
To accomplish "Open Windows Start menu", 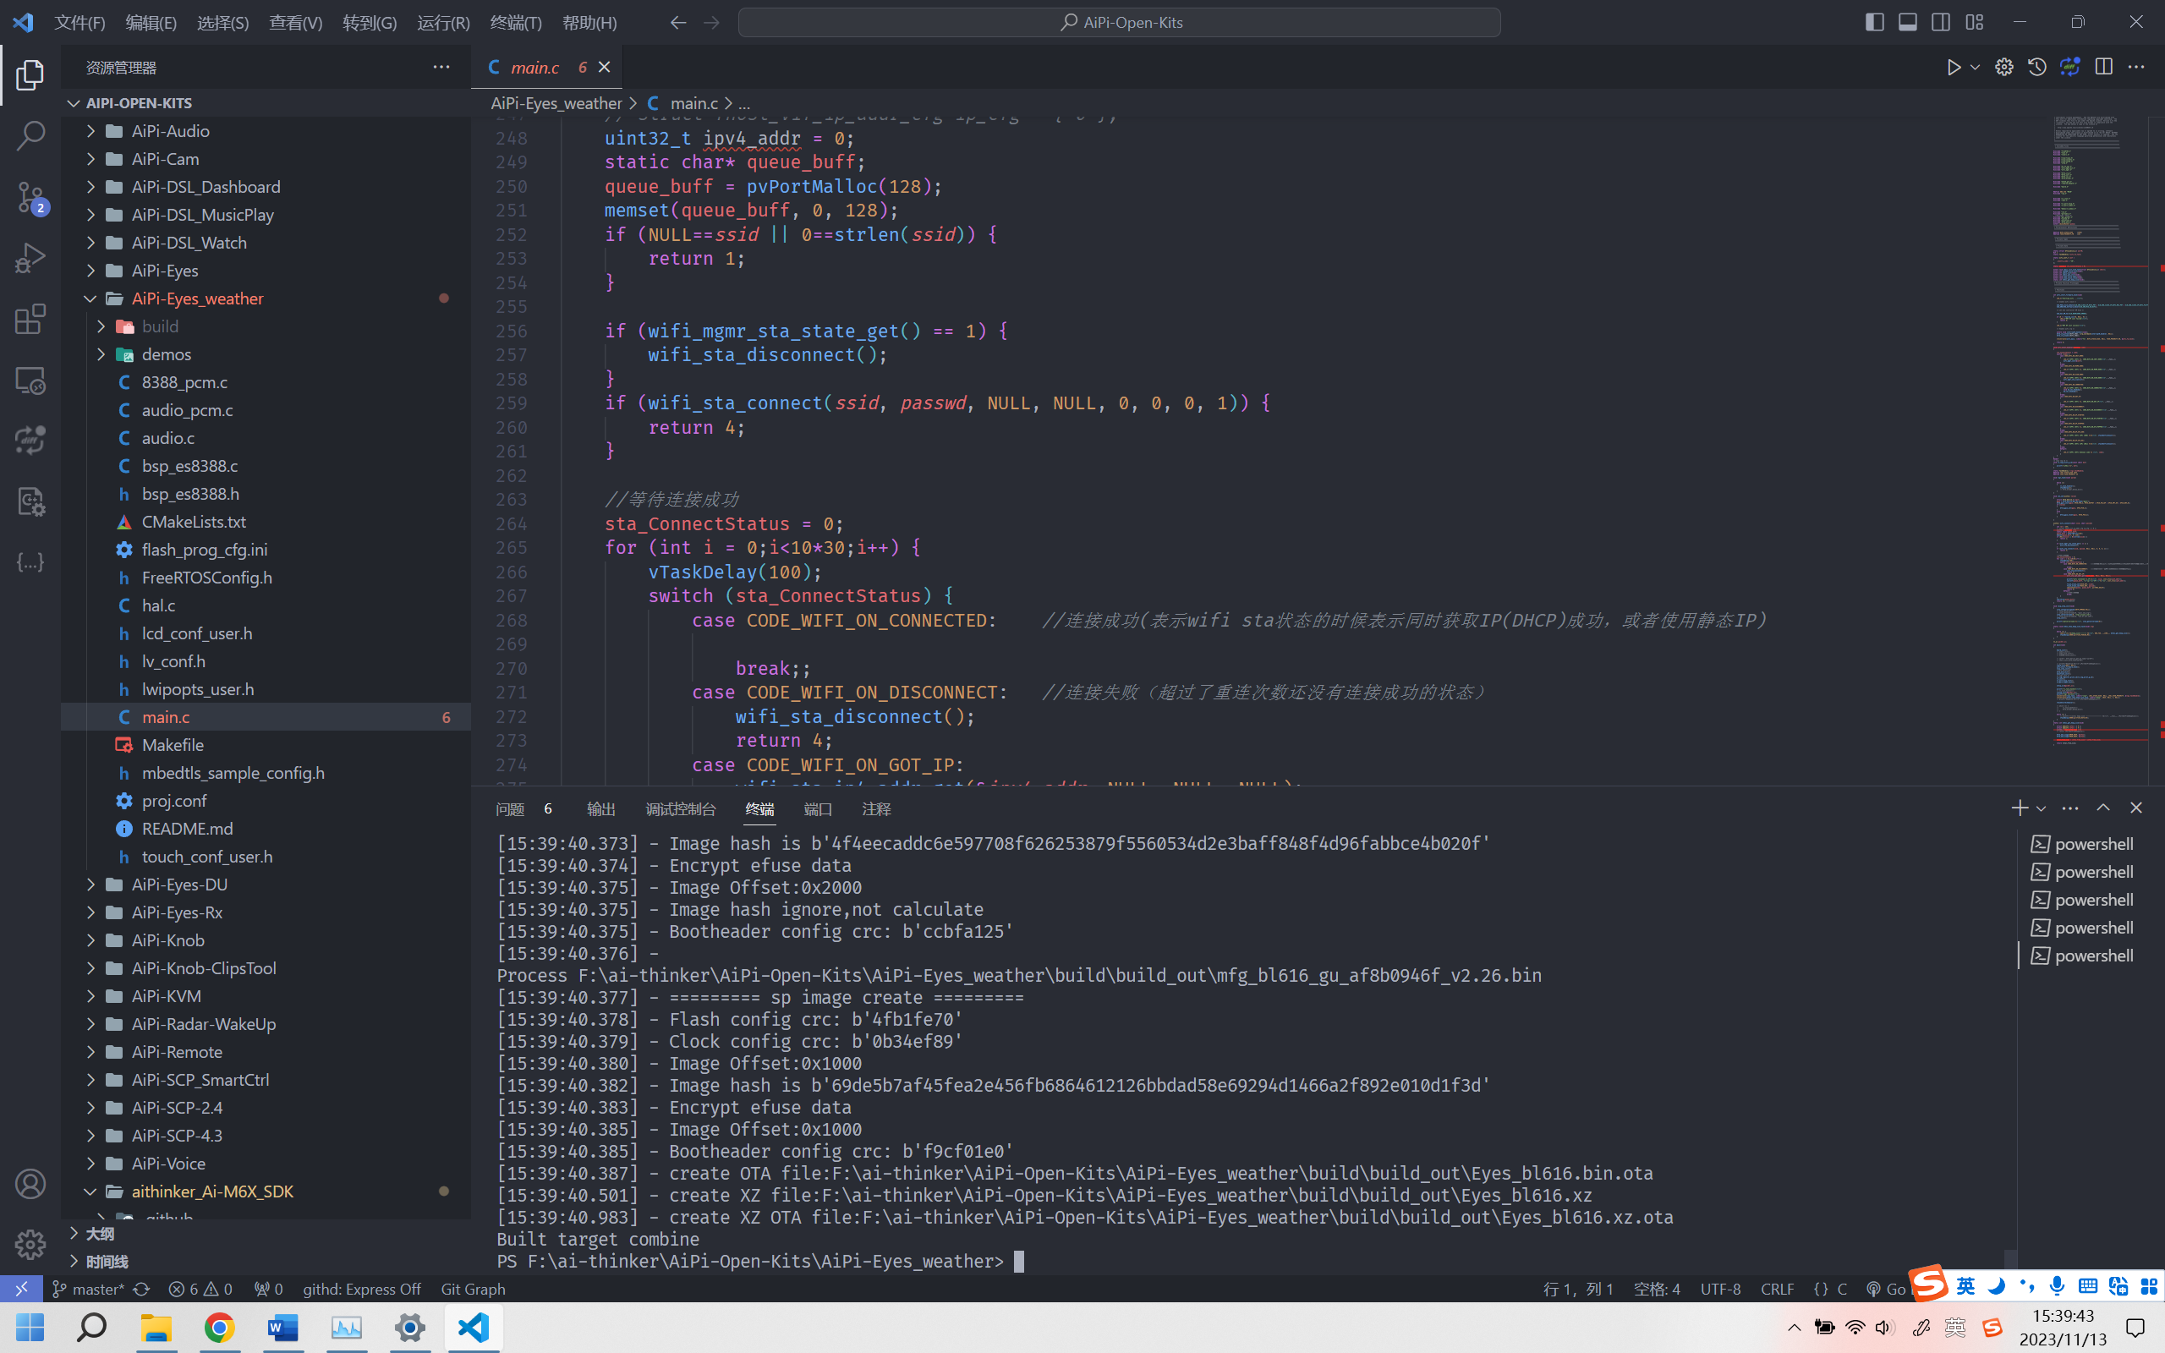I will 30,1327.
